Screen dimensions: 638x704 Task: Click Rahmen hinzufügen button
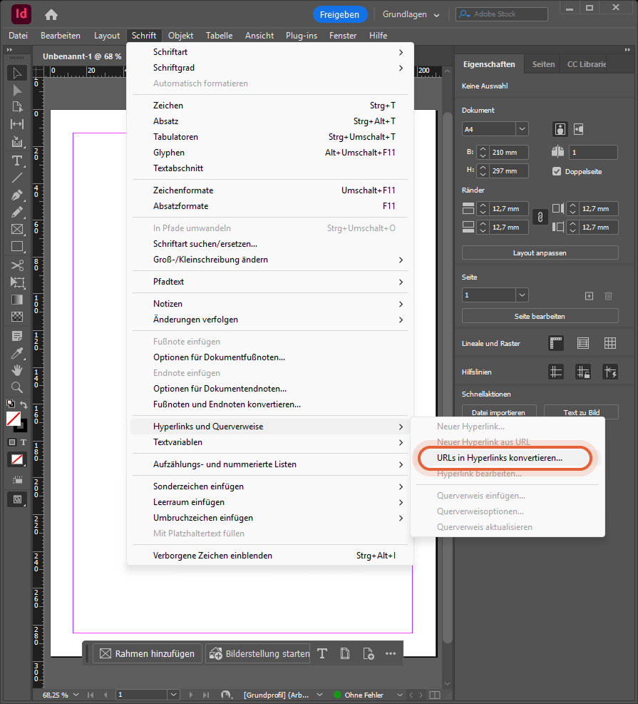[x=148, y=653]
